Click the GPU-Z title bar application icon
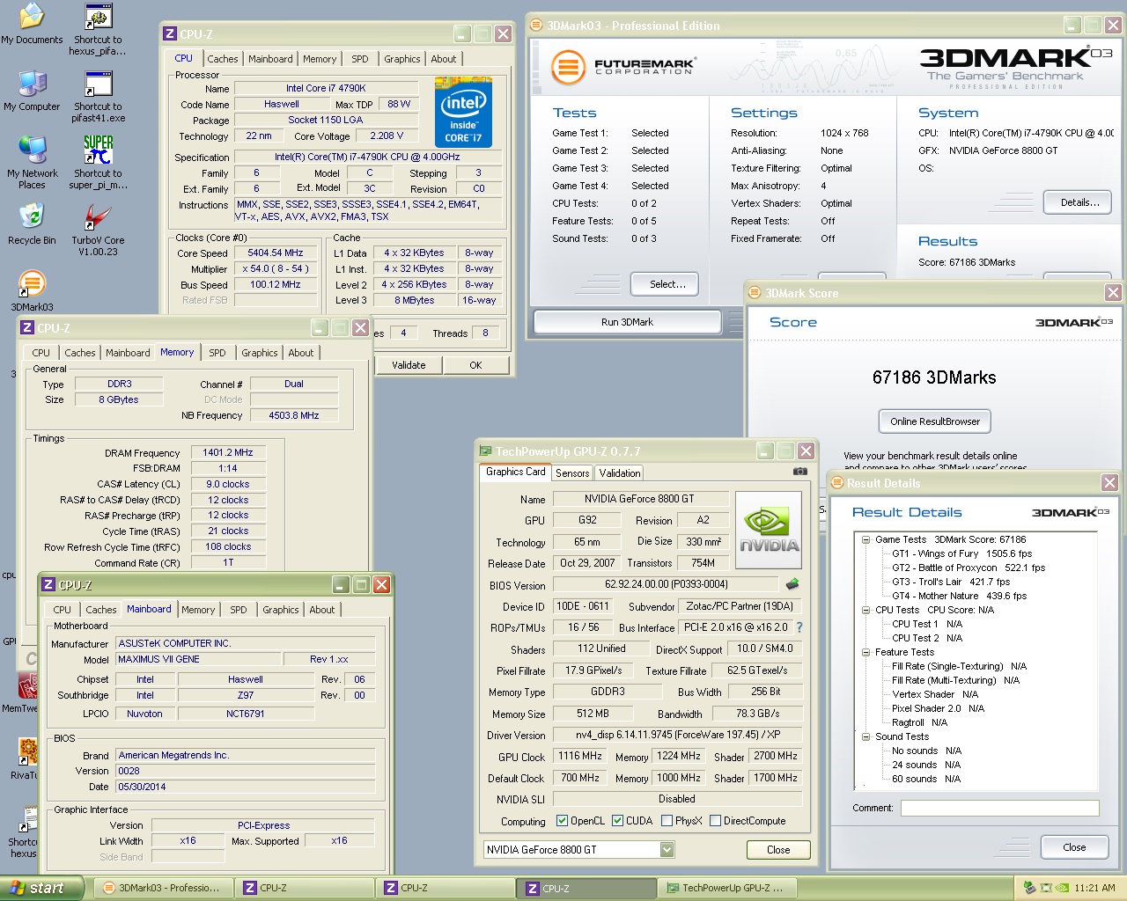This screenshot has height=901, width=1127. coord(485,450)
